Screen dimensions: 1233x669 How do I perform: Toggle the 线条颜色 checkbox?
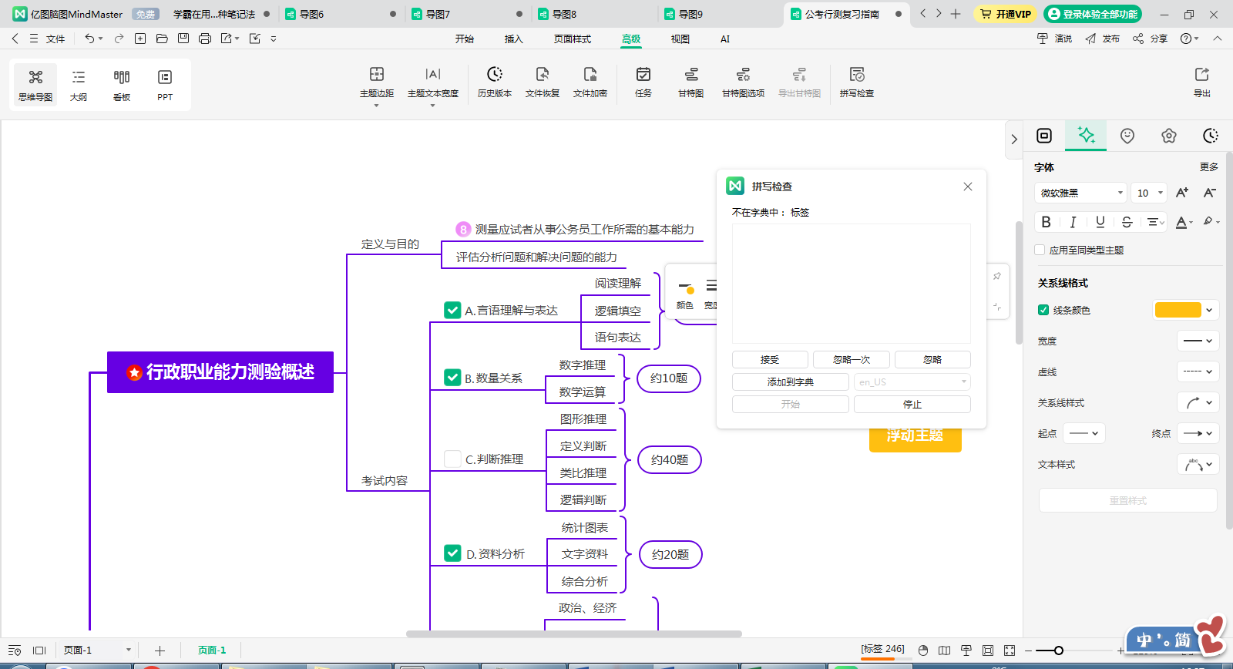pos(1043,310)
